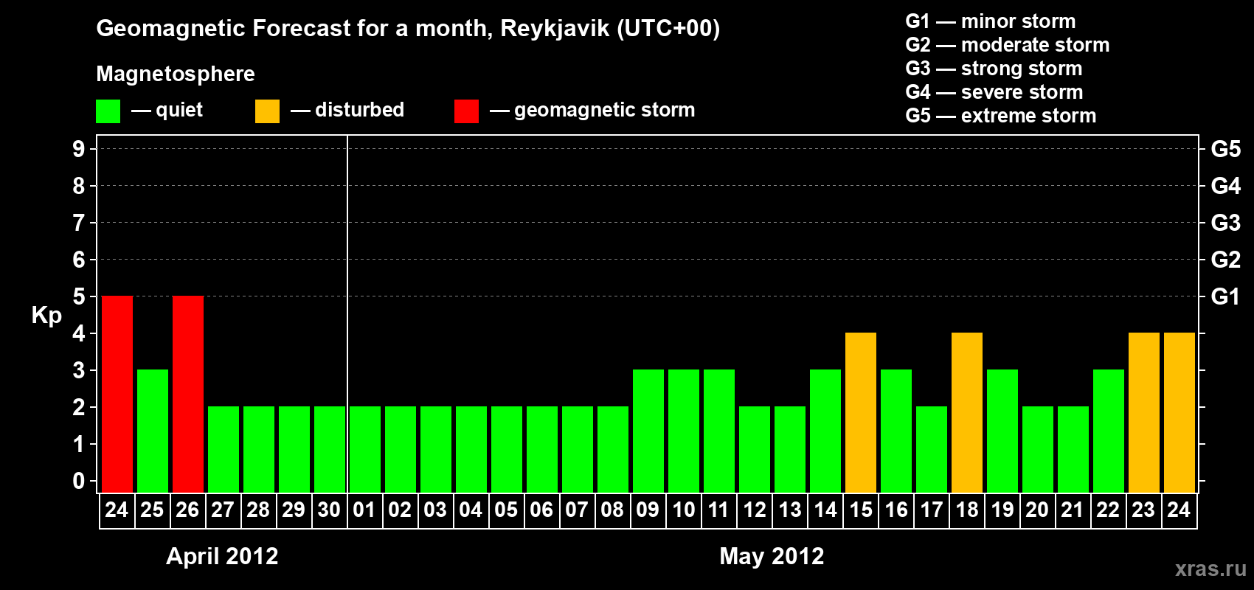This screenshot has height=590, width=1254.
Task: Select the green bar for May 05
Action: click(x=507, y=449)
